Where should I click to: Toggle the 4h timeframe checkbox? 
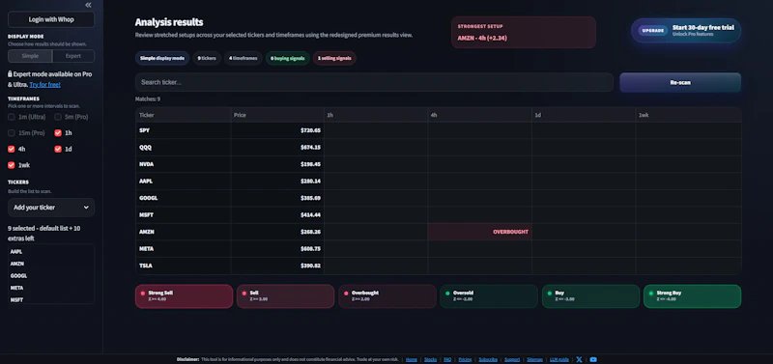(12, 149)
